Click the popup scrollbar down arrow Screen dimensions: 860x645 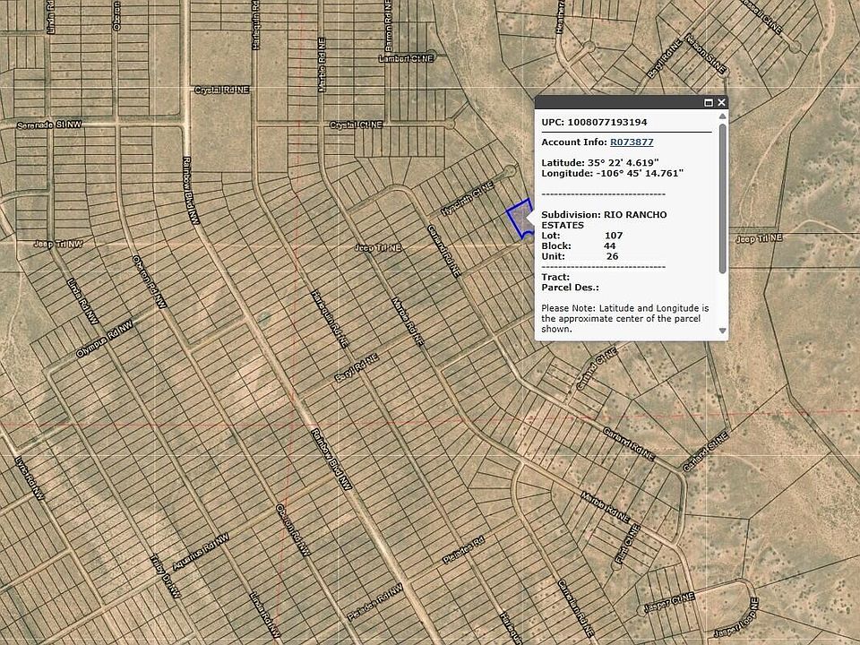[722, 331]
